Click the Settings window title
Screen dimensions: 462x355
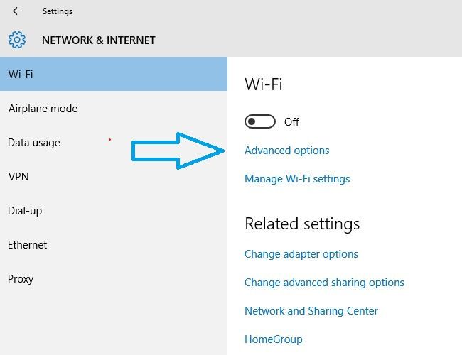tap(57, 11)
